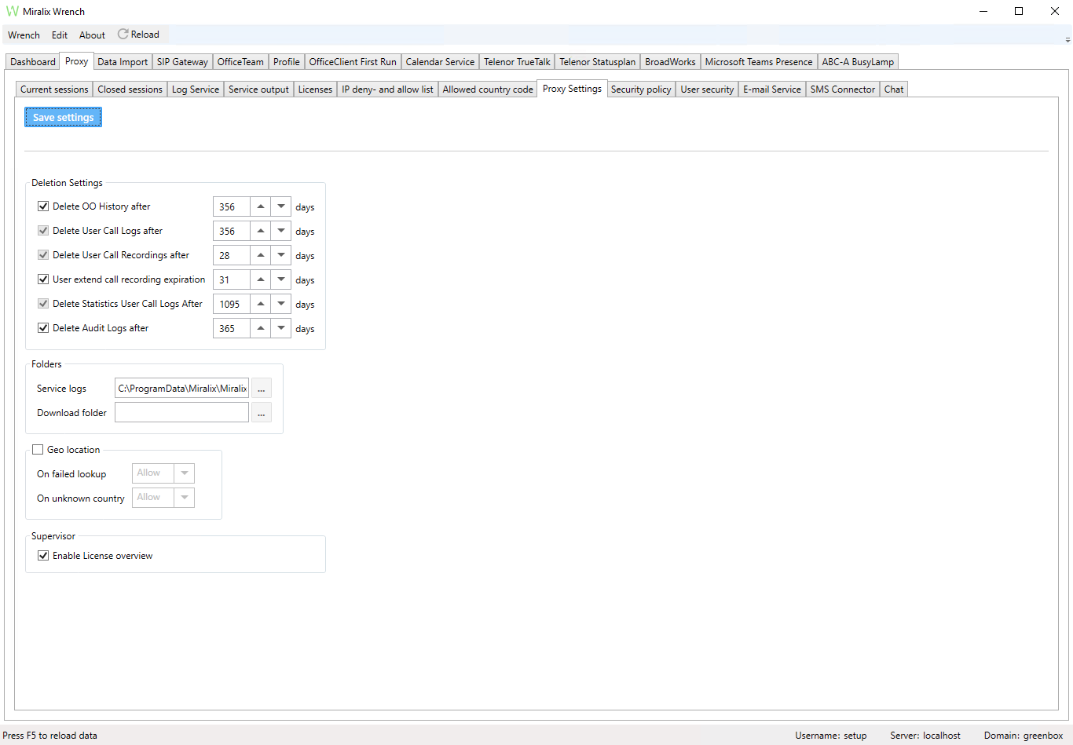
Task: Browse for Download folder
Action: click(x=262, y=413)
